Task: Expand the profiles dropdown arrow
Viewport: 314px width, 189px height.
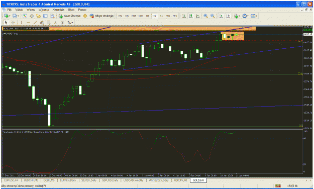Action: pos(18,16)
